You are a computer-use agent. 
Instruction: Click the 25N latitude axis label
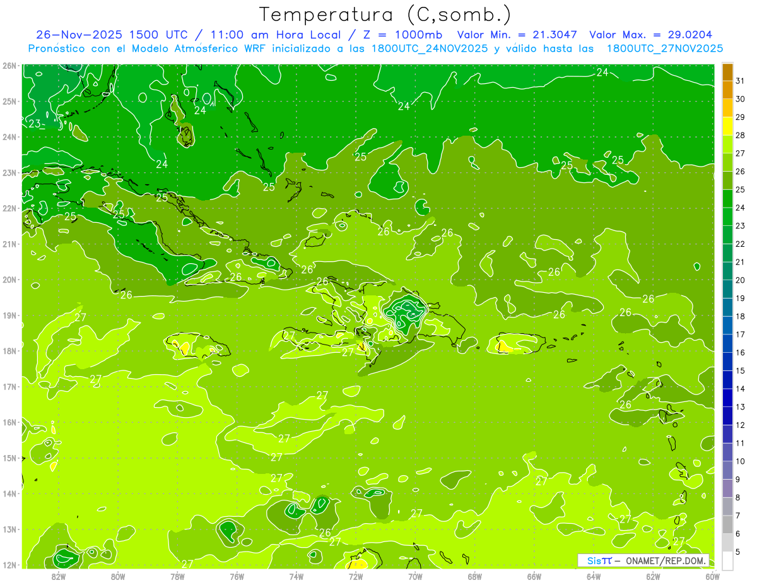(x=9, y=101)
